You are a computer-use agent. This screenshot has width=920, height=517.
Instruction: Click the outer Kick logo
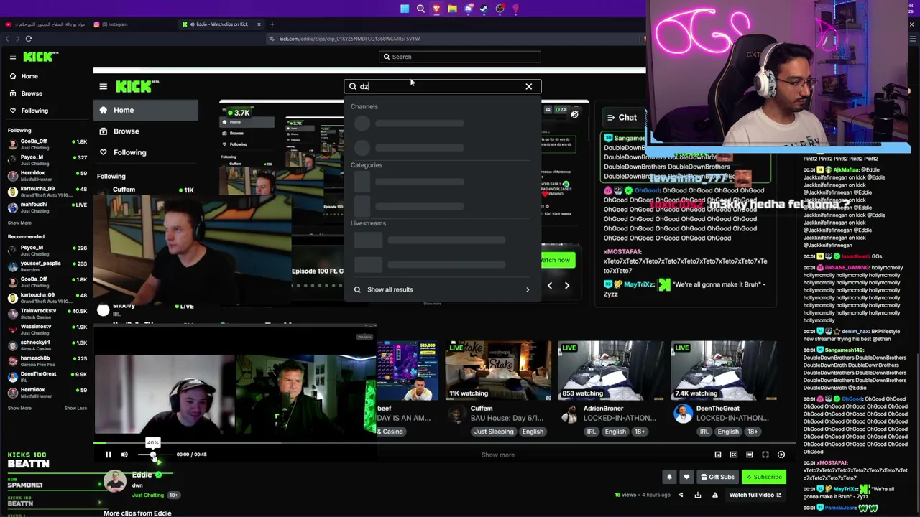[41, 57]
